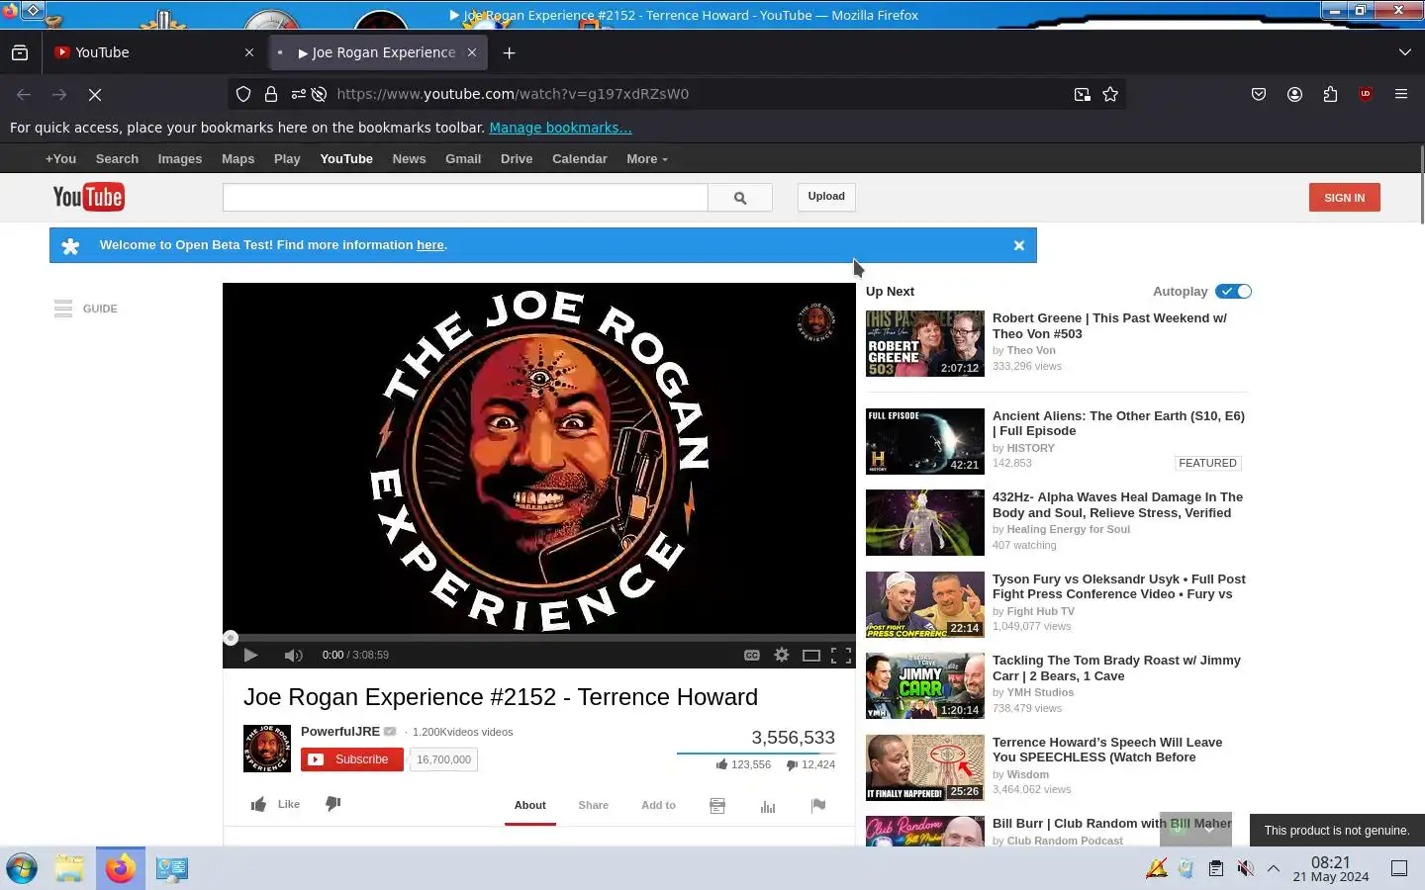Close the Joe Rogan Experience tab

(472, 52)
